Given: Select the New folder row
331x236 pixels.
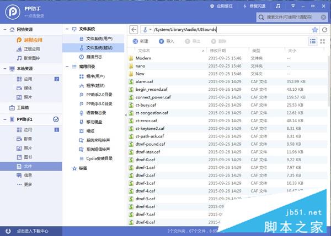Looking at the screenshot, I should click(227, 74).
